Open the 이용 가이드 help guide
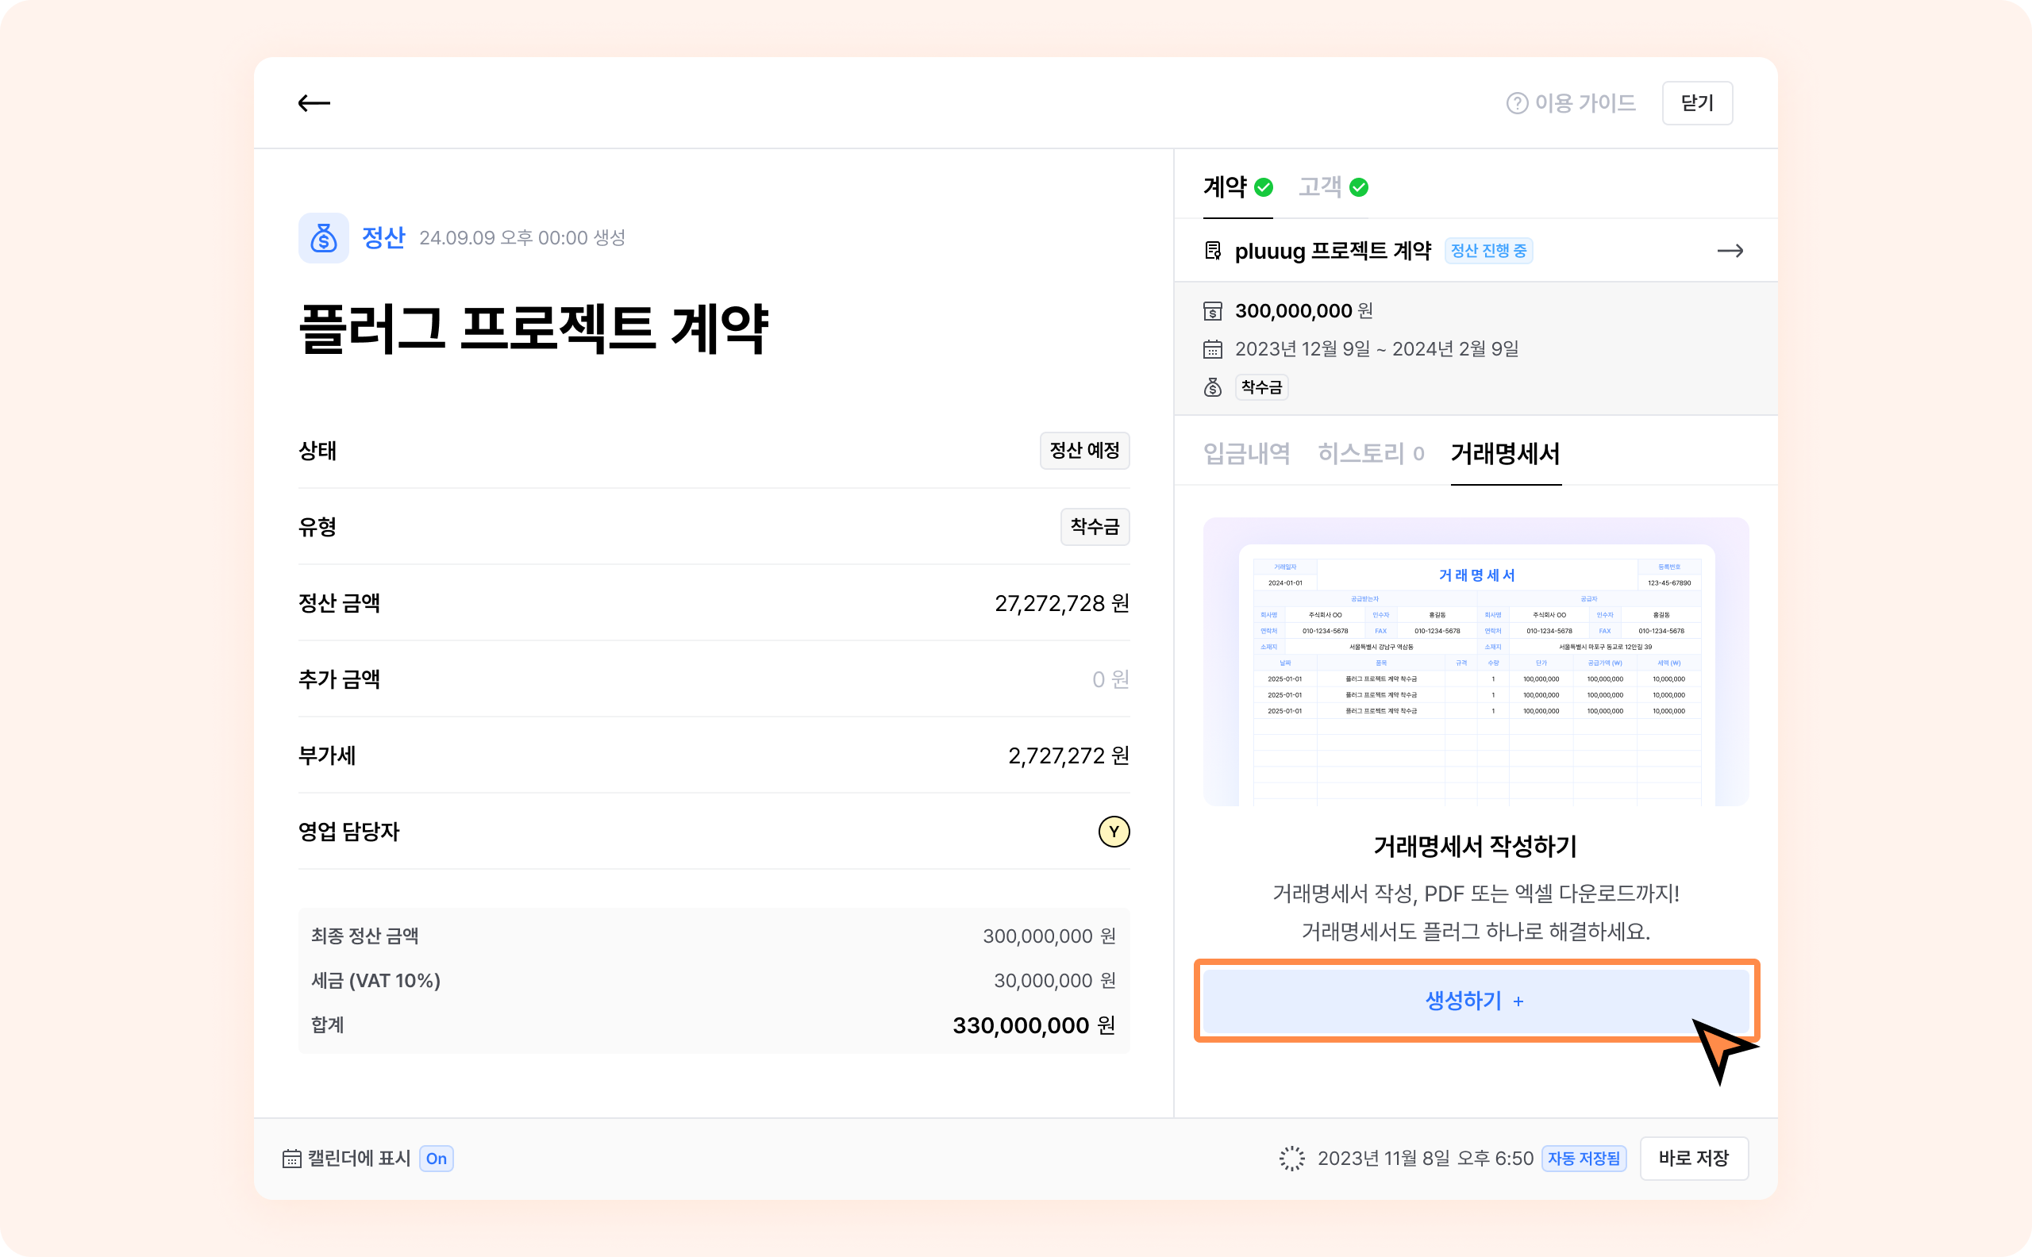Image resolution: width=2032 pixels, height=1257 pixels. click(1571, 103)
